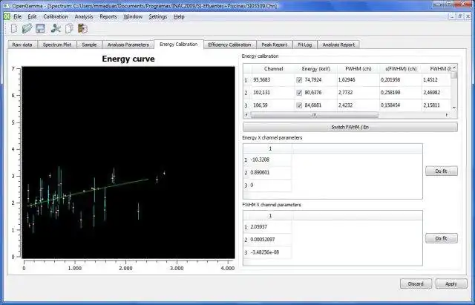Click the table's horizontal scrollbar right arrow

coord(447,115)
